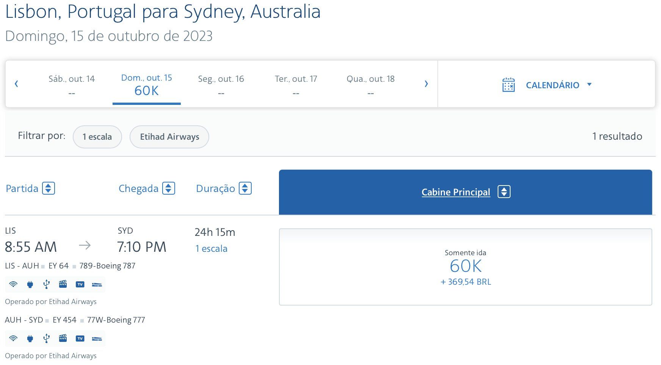
Task: Select Ter., out. 17 date tab
Action: coord(296,85)
